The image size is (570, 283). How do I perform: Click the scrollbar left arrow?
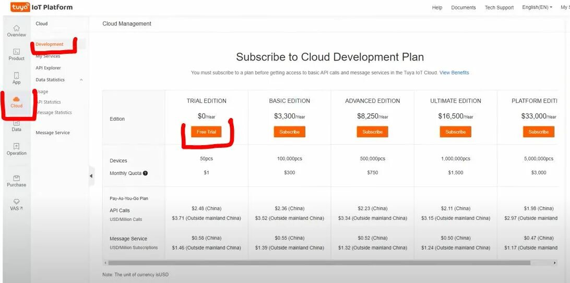[105, 263]
